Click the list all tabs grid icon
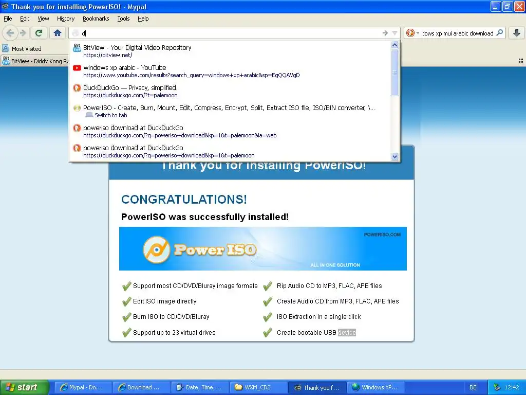This screenshot has height=395, width=526. click(521, 61)
